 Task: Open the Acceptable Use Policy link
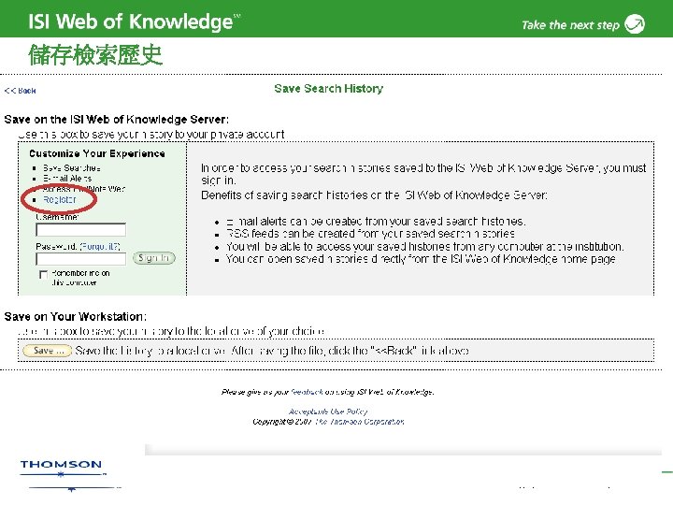tap(328, 411)
